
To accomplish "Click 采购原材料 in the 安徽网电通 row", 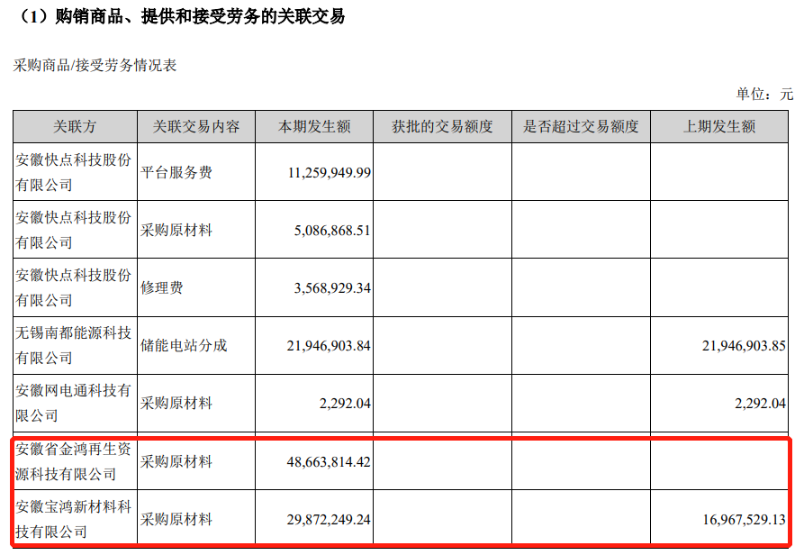I will click(x=176, y=403).
